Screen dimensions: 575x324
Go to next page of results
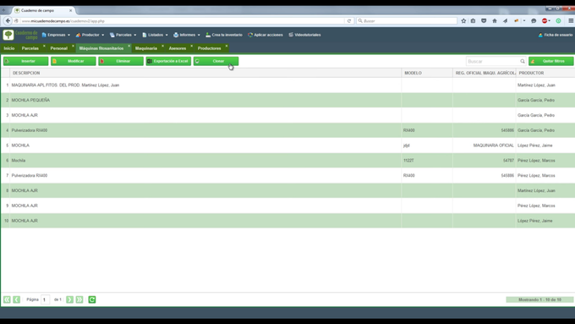69,299
